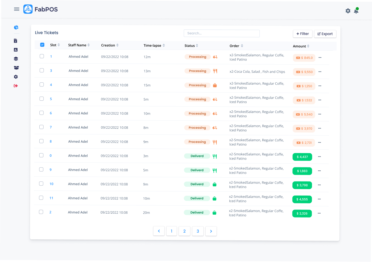
Task: Check the slot 5 row checkbox
Action: tap(41, 99)
